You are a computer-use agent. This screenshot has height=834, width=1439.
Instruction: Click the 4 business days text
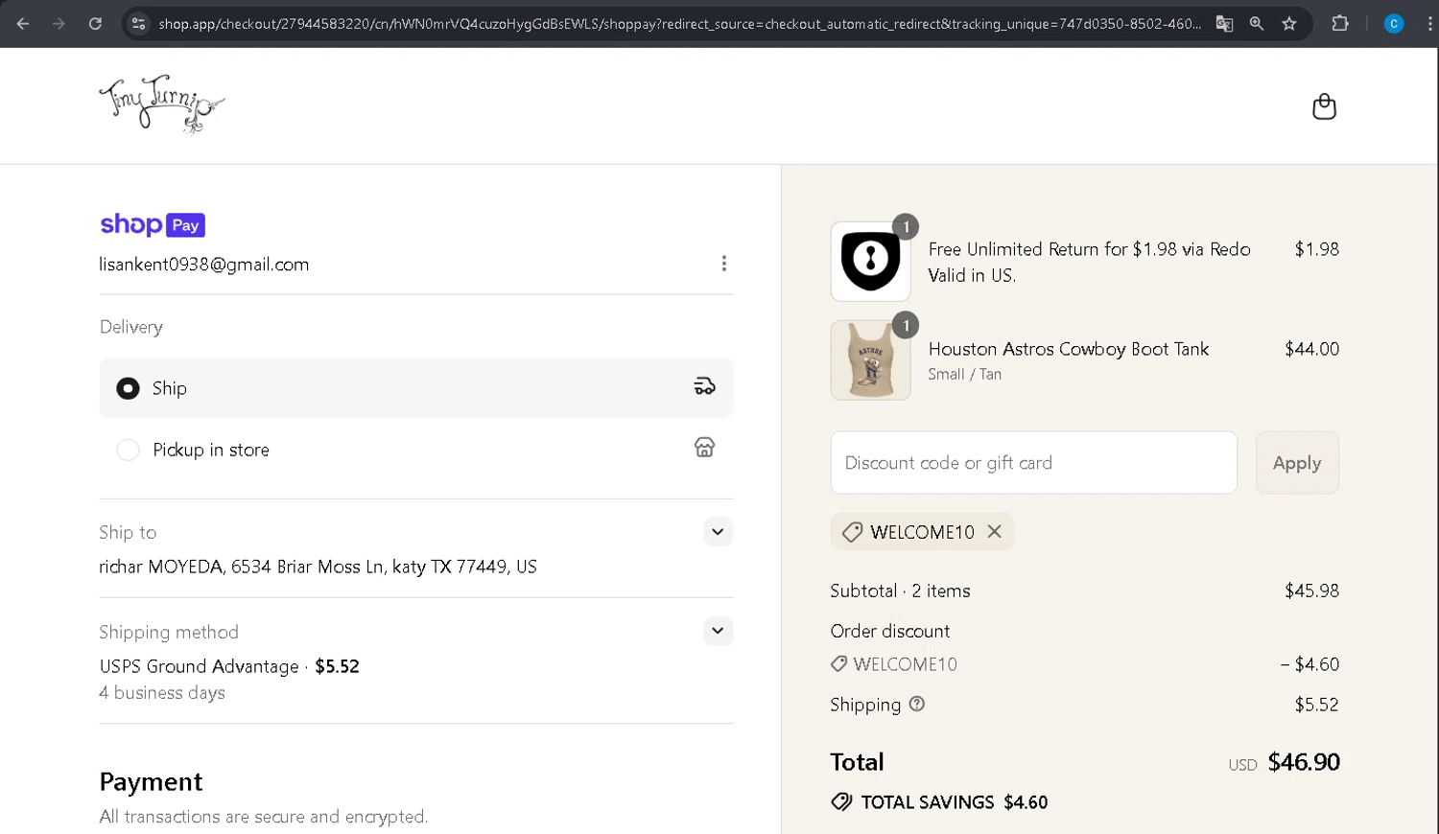coord(162,693)
